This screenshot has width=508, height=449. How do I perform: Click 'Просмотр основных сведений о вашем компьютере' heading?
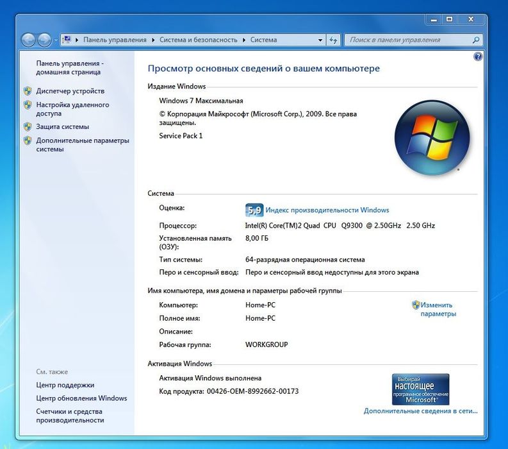click(263, 69)
